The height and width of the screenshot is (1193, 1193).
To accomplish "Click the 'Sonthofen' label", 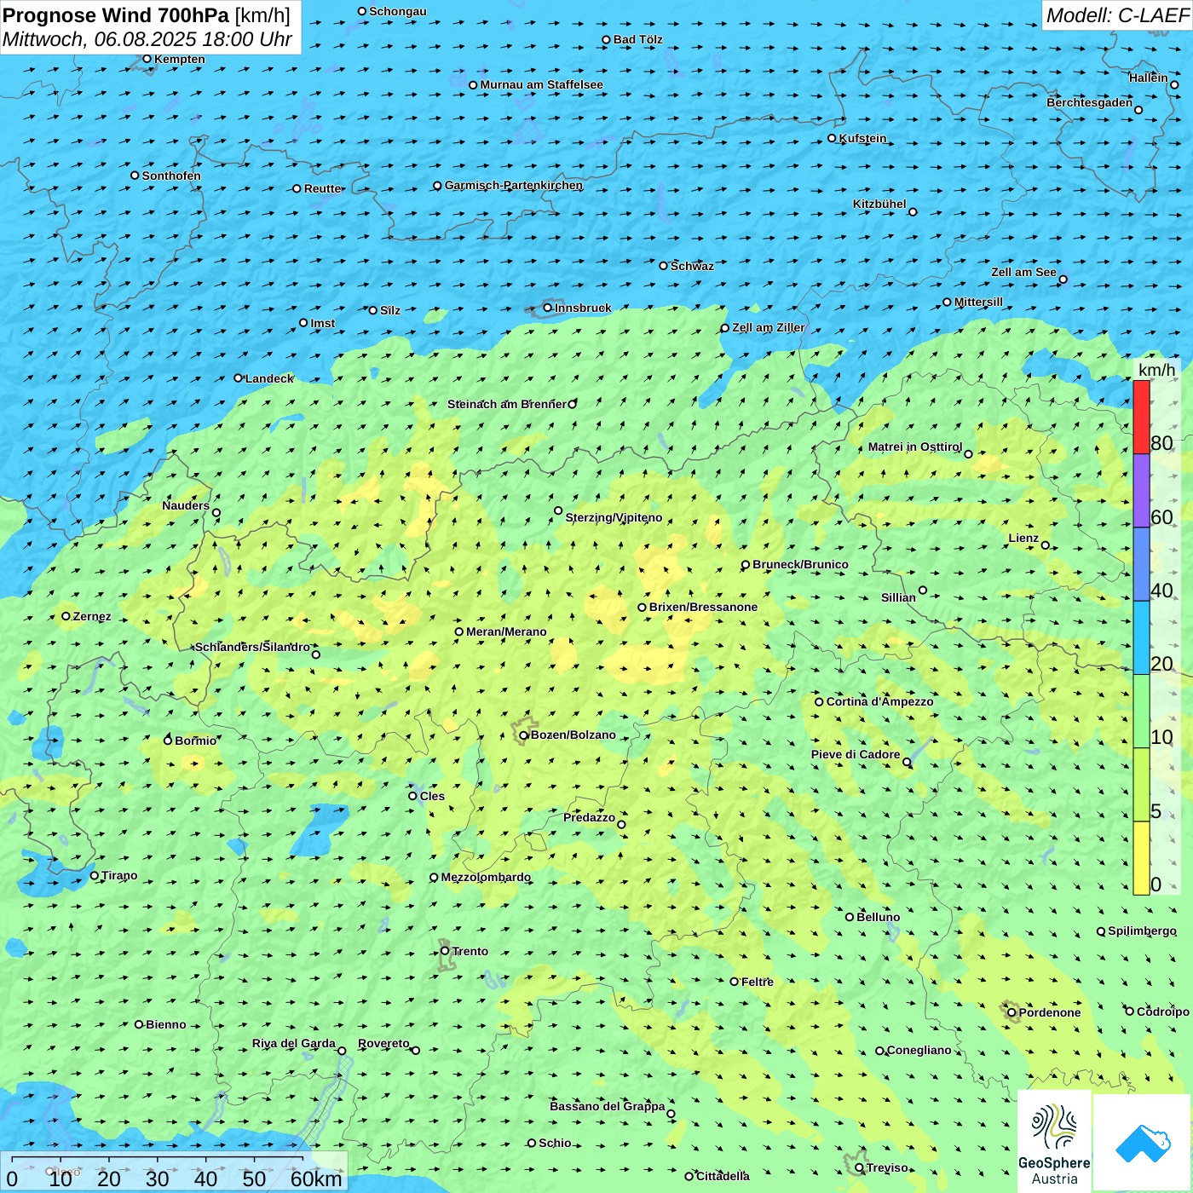I will coord(171,176).
